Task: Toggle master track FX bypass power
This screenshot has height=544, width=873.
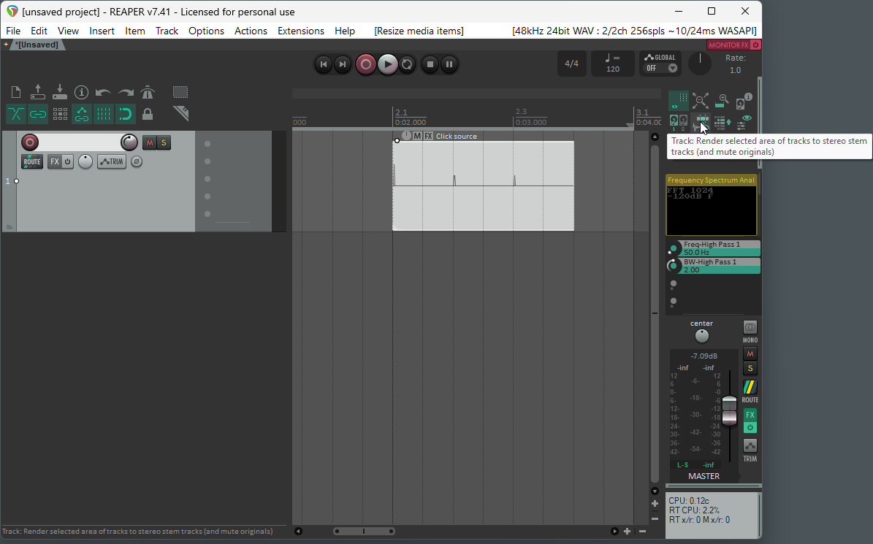Action: [x=750, y=427]
